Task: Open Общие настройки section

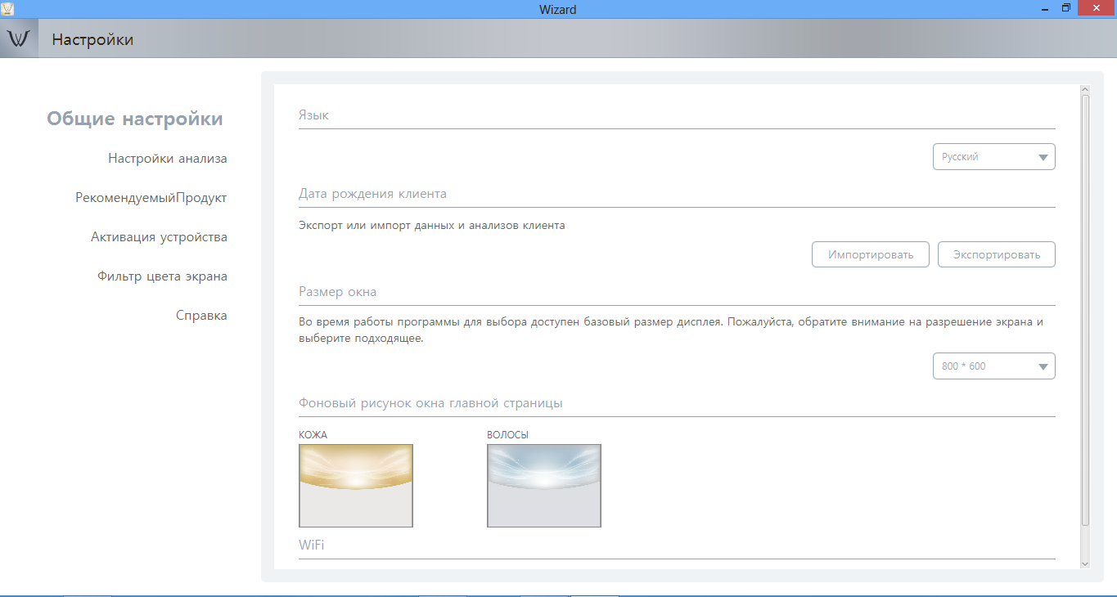Action: (x=135, y=119)
